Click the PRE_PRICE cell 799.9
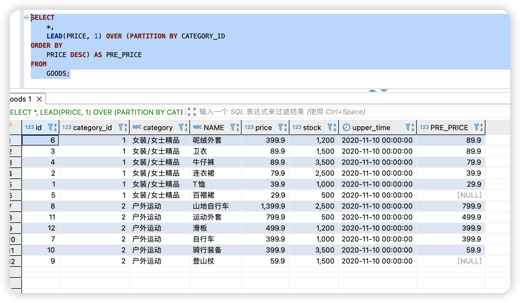520x303 pixels. click(x=451, y=206)
